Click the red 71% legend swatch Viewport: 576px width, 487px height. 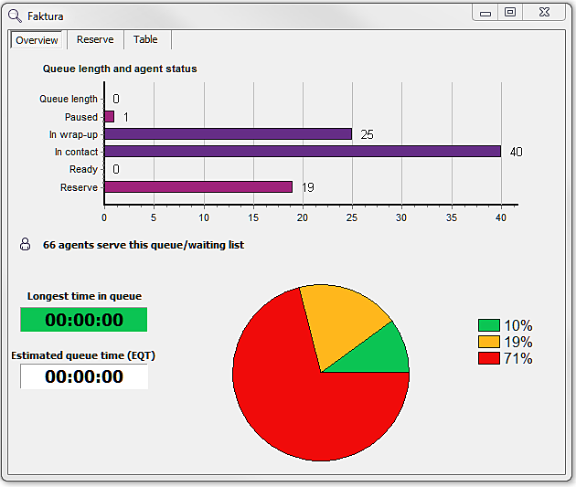[x=489, y=358]
